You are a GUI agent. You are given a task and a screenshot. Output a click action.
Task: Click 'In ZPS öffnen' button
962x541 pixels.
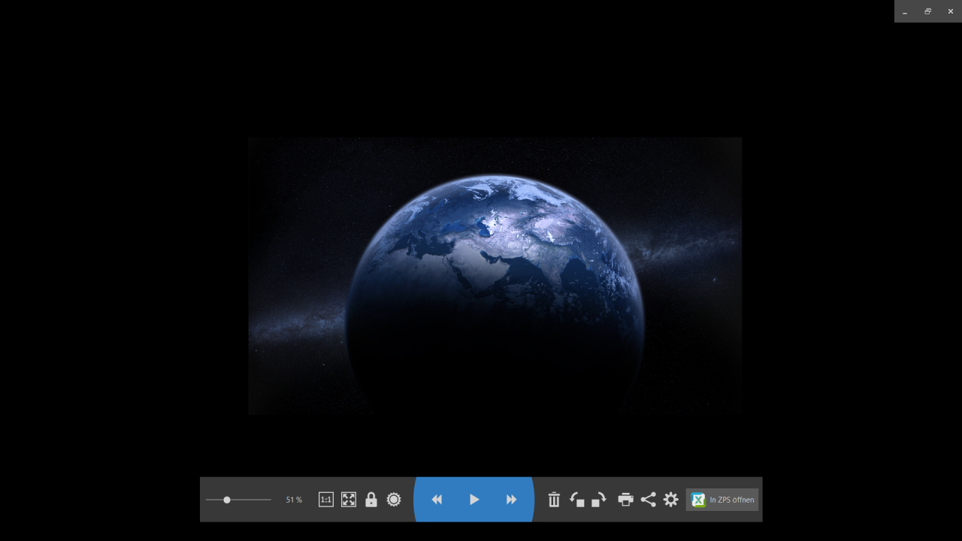[722, 500]
